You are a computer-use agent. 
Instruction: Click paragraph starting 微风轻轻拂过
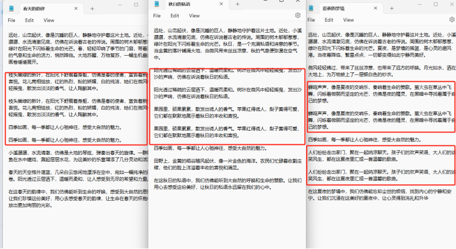[382, 71]
